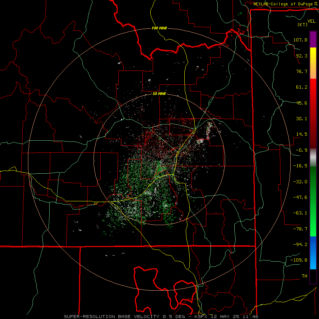Click the 50 NMI range ring label
Screen dimensions: 319x319
[x=159, y=94]
